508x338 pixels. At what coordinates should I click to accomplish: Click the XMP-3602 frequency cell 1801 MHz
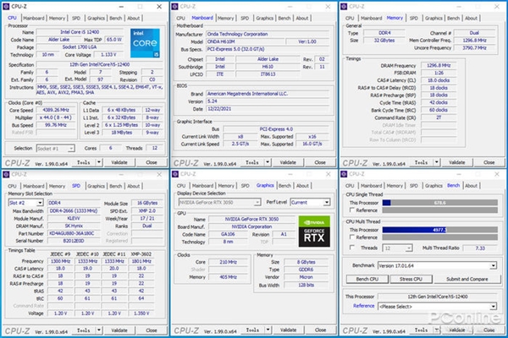[x=141, y=261]
